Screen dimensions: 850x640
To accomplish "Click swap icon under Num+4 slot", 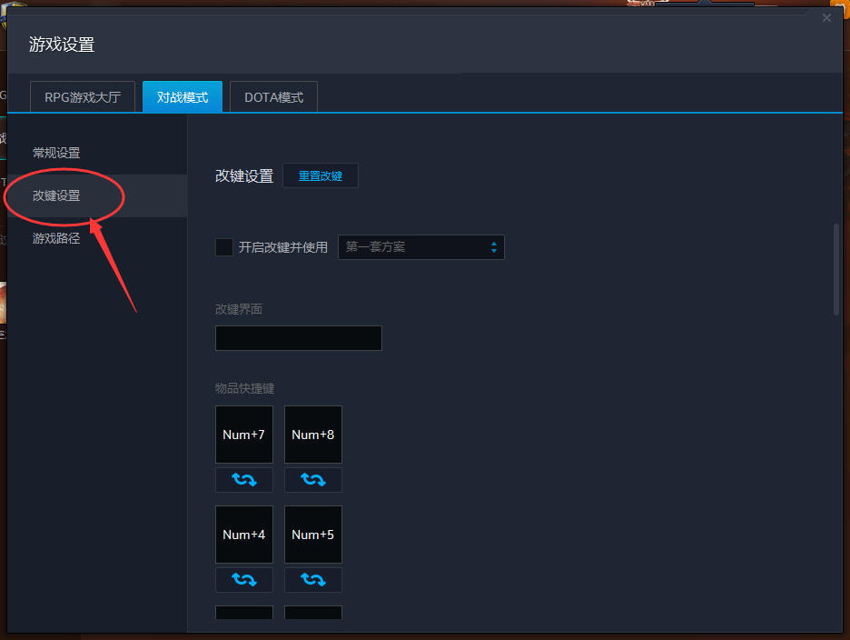I will click(x=244, y=580).
